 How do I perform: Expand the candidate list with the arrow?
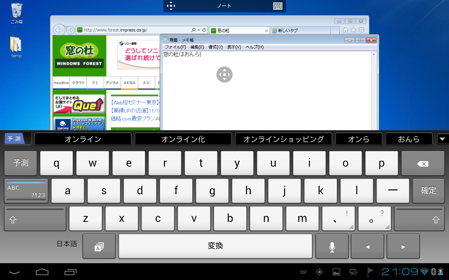443,139
